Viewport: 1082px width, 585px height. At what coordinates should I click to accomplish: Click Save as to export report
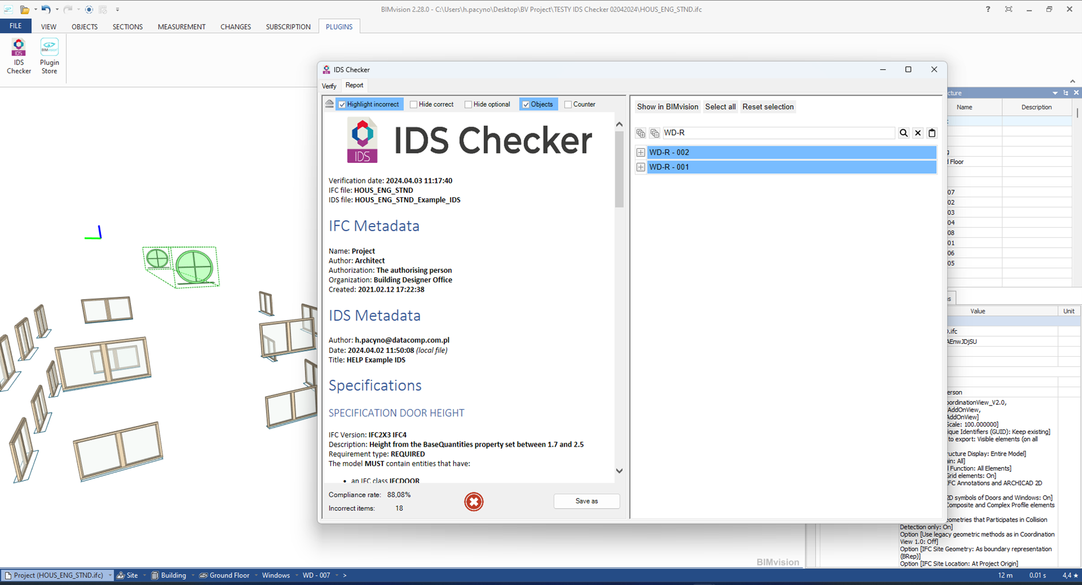(x=587, y=501)
